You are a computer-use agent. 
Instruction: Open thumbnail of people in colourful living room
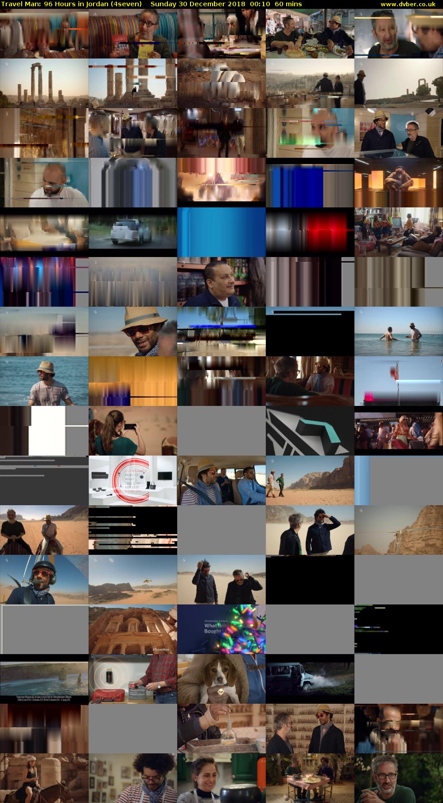pos(399,232)
